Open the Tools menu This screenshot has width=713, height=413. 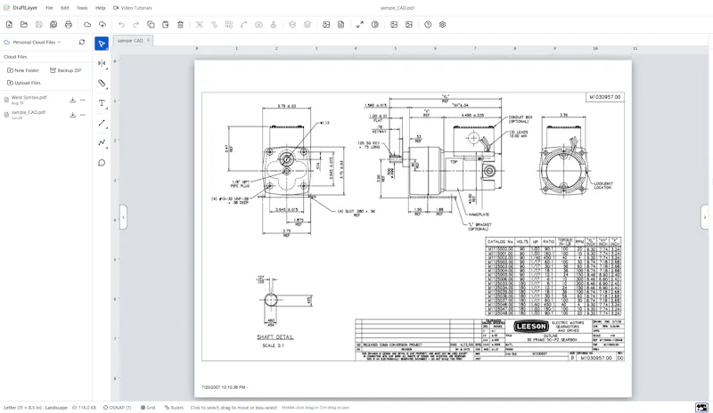click(82, 8)
